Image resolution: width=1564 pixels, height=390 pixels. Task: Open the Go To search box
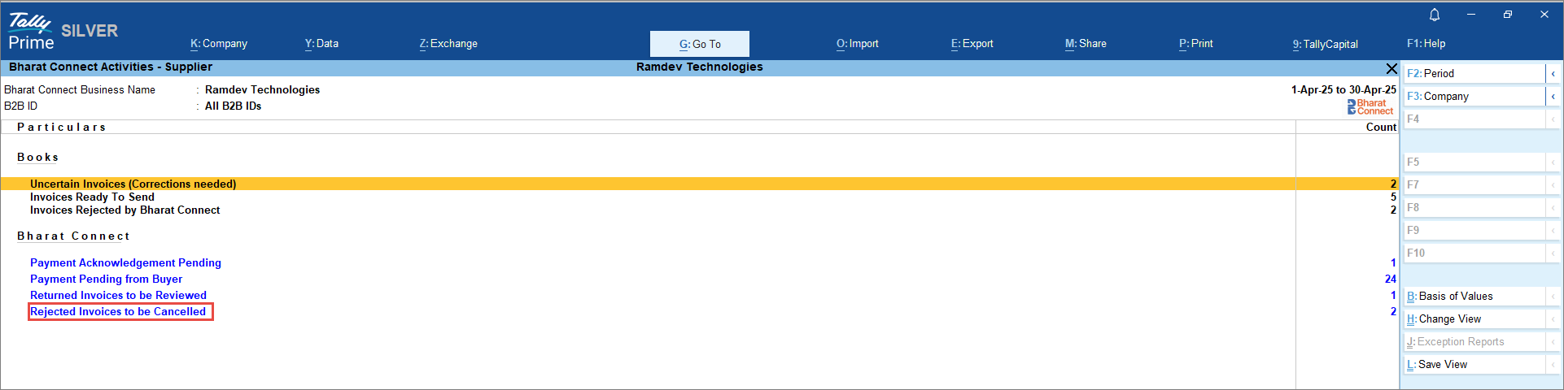[x=699, y=44]
